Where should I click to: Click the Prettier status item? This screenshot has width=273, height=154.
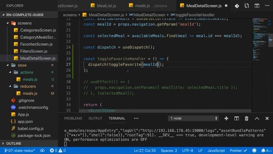point(238,151)
